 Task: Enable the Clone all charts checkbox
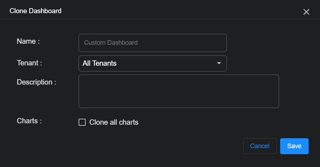click(82, 122)
